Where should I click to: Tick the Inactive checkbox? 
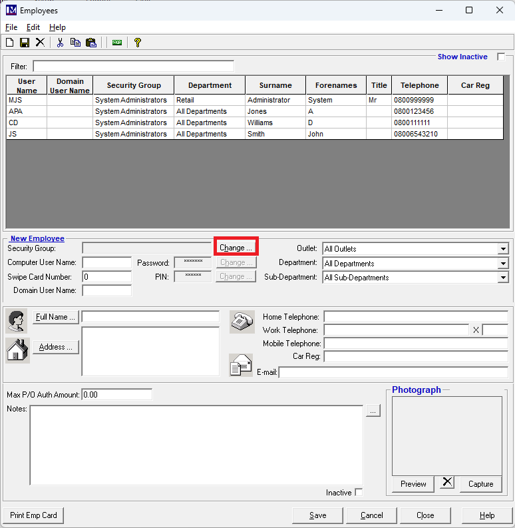coord(359,493)
